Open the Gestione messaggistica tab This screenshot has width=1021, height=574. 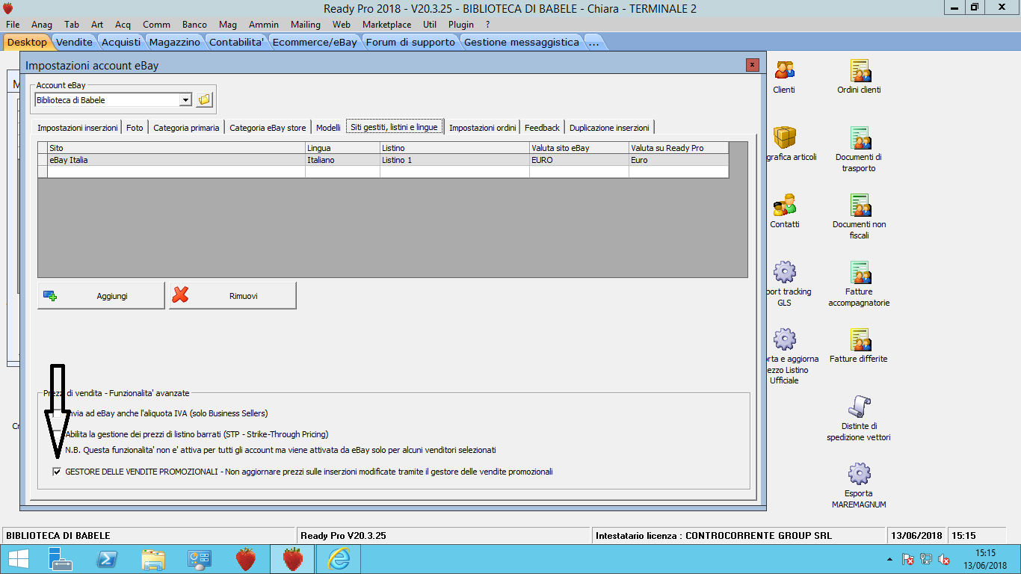click(522, 42)
